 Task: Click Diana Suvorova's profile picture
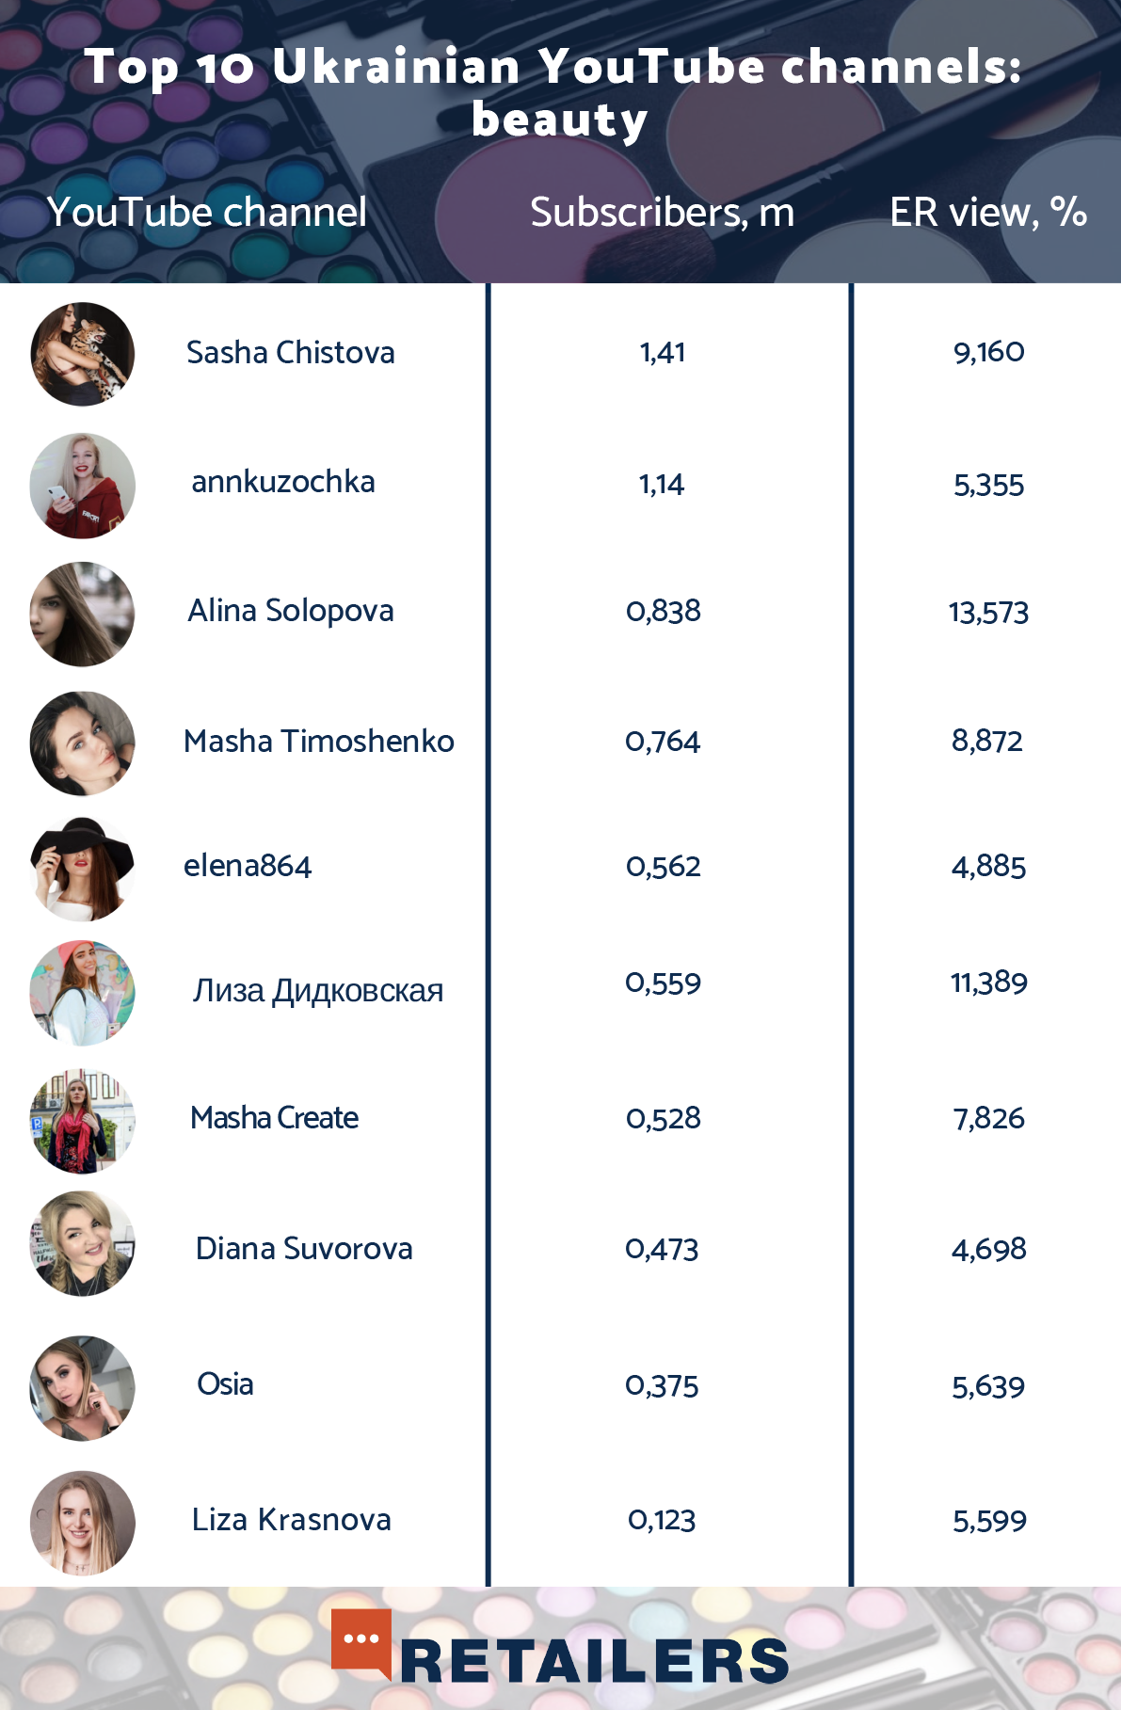pos(83,1244)
